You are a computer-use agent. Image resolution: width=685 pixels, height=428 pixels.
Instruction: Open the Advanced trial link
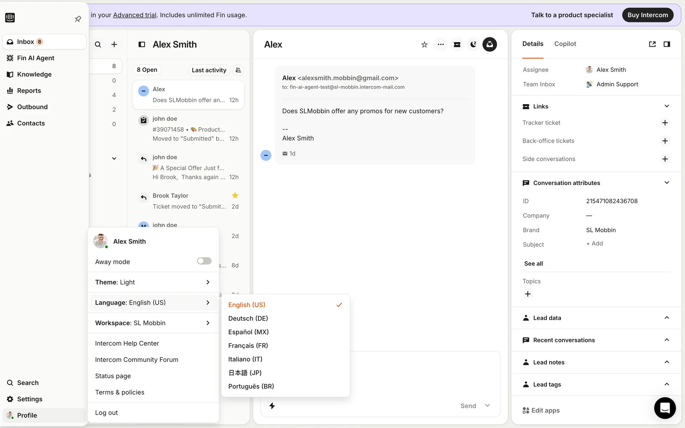tap(135, 15)
